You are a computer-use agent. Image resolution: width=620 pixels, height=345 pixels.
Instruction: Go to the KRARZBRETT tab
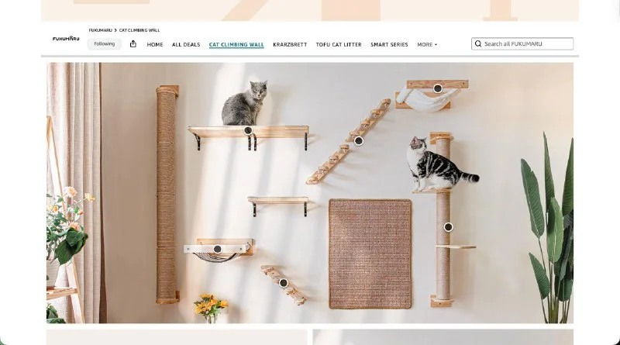pyautogui.click(x=290, y=45)
